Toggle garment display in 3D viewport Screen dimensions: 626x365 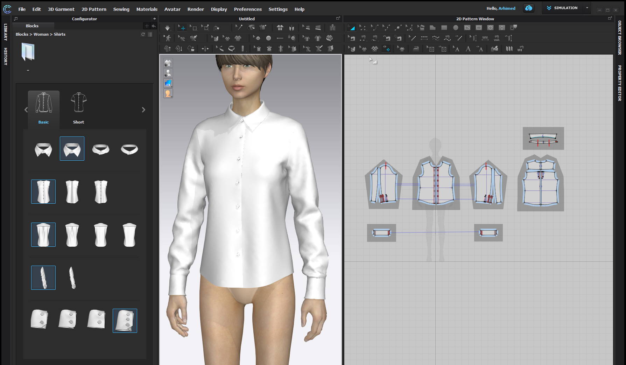[168, 63]
